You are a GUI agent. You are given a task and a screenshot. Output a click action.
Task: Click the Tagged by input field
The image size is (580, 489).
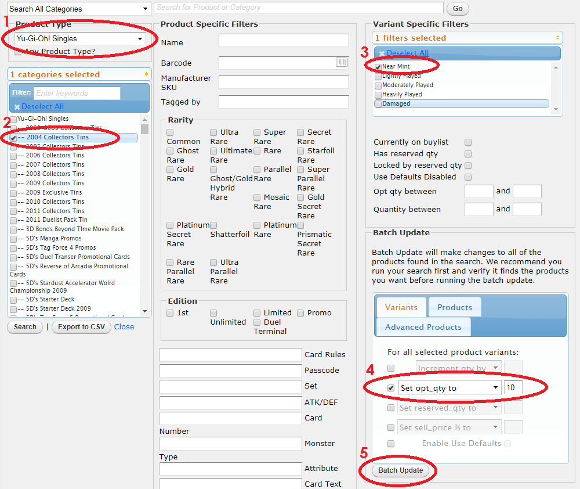[x=284, y=102]
